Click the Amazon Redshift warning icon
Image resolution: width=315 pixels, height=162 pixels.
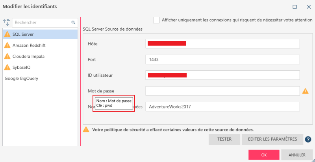[x=7, y=46]
